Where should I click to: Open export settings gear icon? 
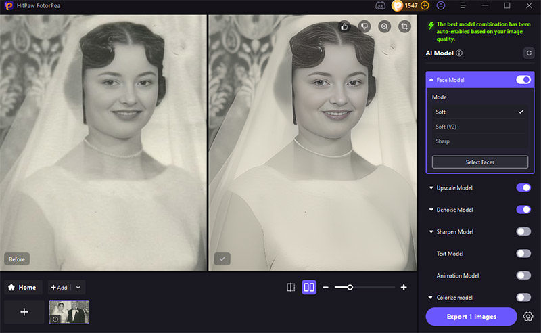(528, 316)
